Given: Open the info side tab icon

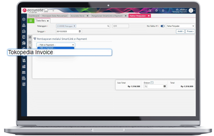Looking at the screenshot, I should 30,42.
